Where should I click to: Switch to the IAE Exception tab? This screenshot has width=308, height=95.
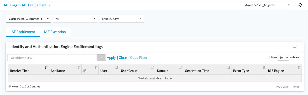click(55, 32)
